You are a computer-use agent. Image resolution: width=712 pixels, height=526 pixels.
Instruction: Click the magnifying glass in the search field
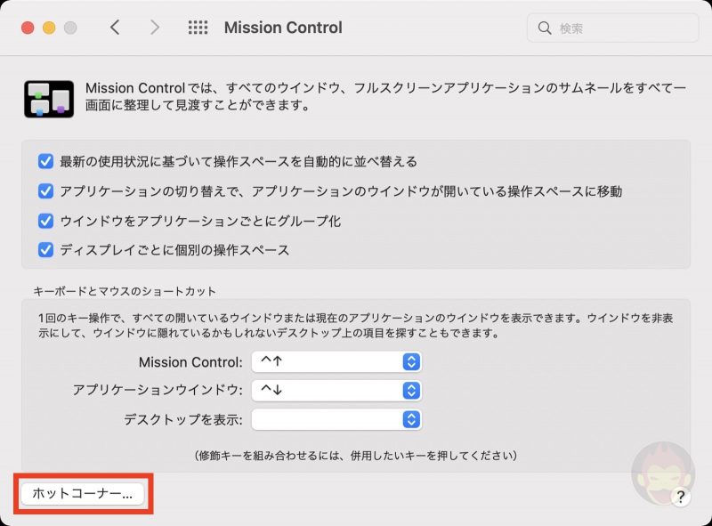coord(544,28)
